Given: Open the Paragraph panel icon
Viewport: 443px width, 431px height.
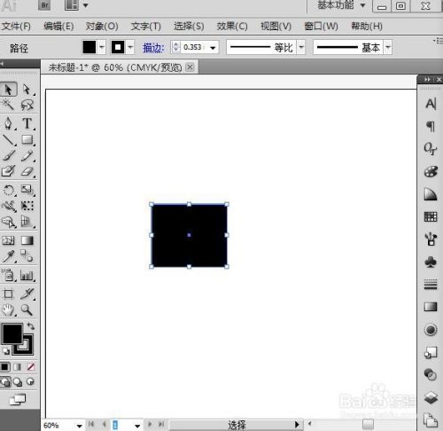Looking at the screenshot, I should 431,126.
